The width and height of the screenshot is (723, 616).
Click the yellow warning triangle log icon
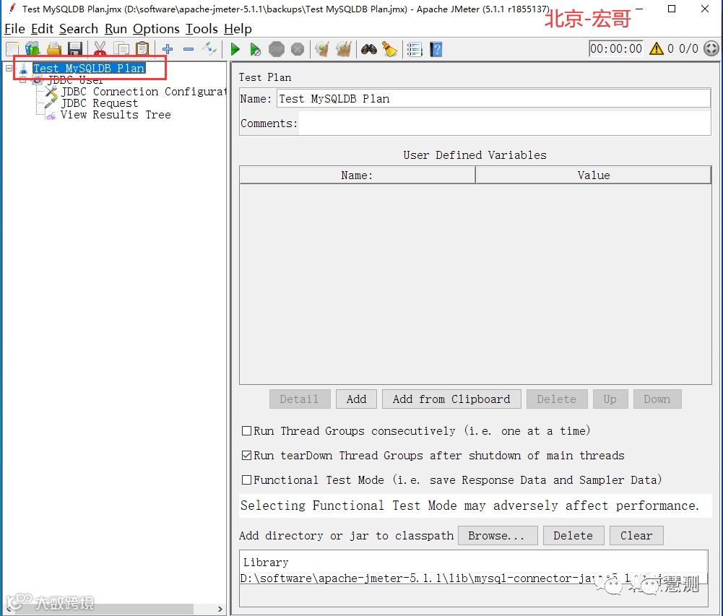(656, 48)
